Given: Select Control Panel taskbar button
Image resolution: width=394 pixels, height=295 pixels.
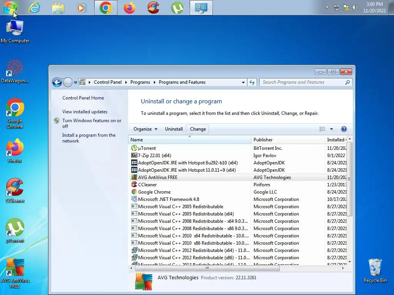Looking at the screenshot, I should (x=201, y=8).
